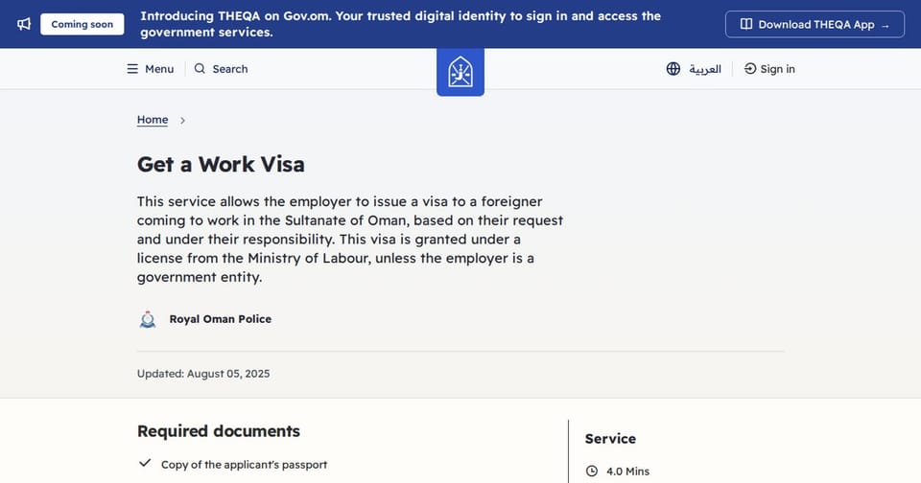The image size is (921, 483).
Task: Click the Search magnifier icon
Action: (200, 69)
